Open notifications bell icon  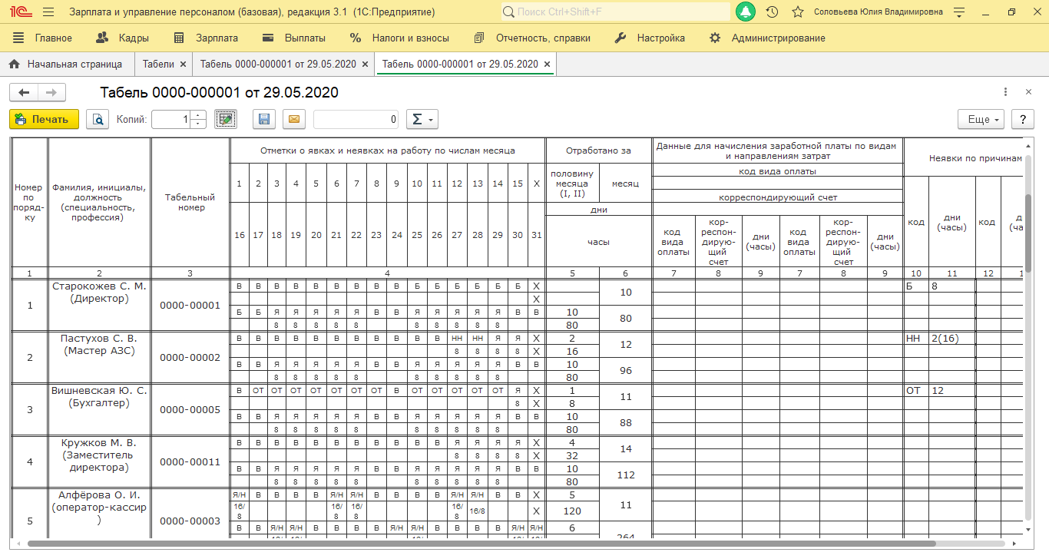[x=745, y=12]
